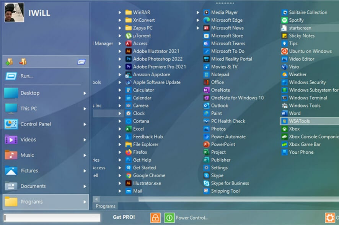Open the Ubuntu on Windows icon

pyautogui.click(x=284, y=51)
